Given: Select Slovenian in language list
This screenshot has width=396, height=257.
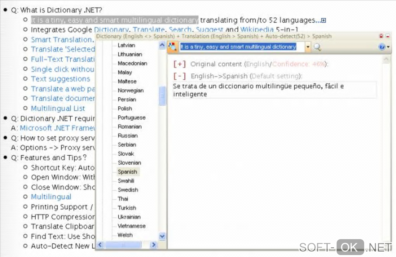Looking at the screenshot, I should point(129,163).
